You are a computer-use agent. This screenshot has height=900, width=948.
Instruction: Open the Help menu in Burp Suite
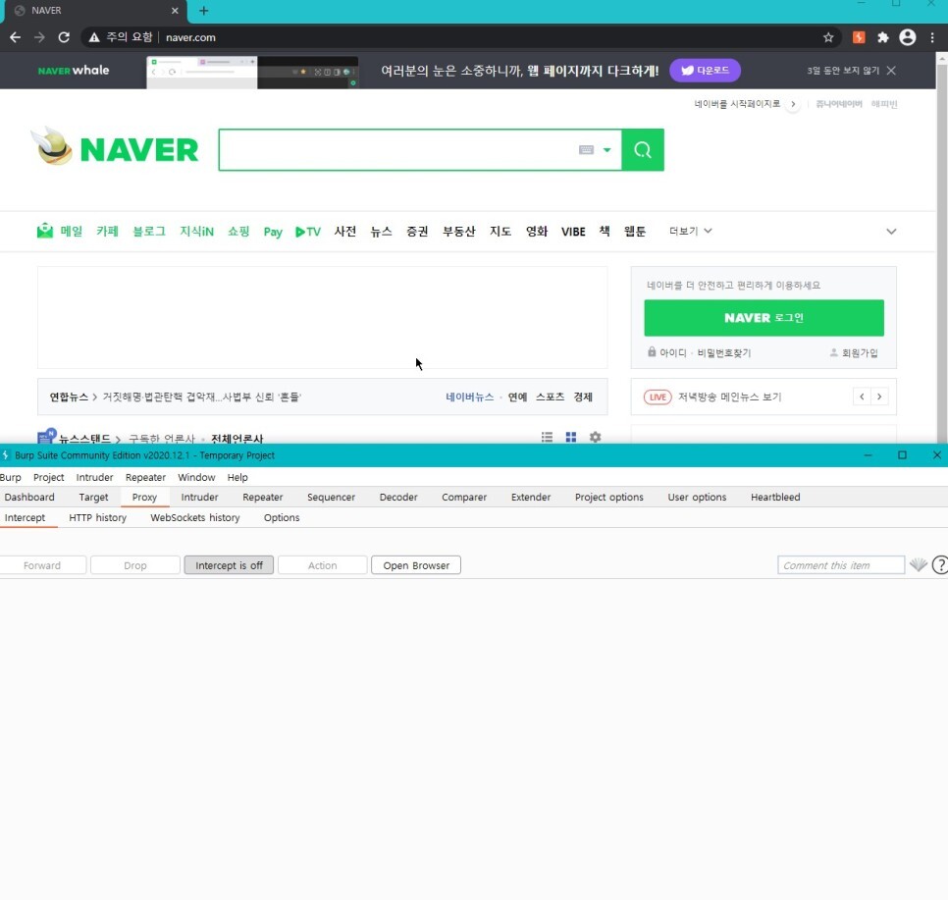pos(237,477)
